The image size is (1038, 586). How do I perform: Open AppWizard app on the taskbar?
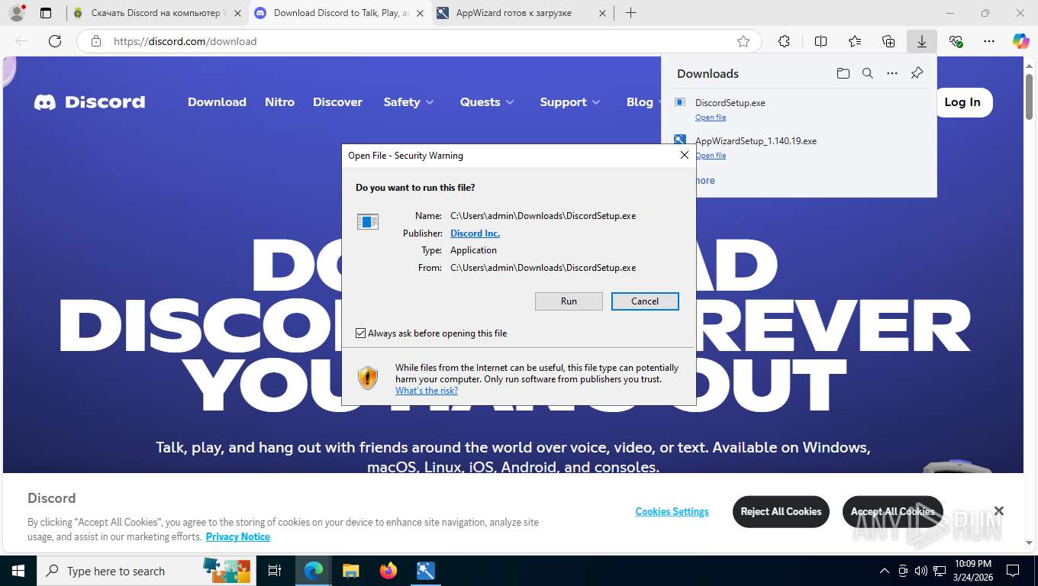coord(426,571)
